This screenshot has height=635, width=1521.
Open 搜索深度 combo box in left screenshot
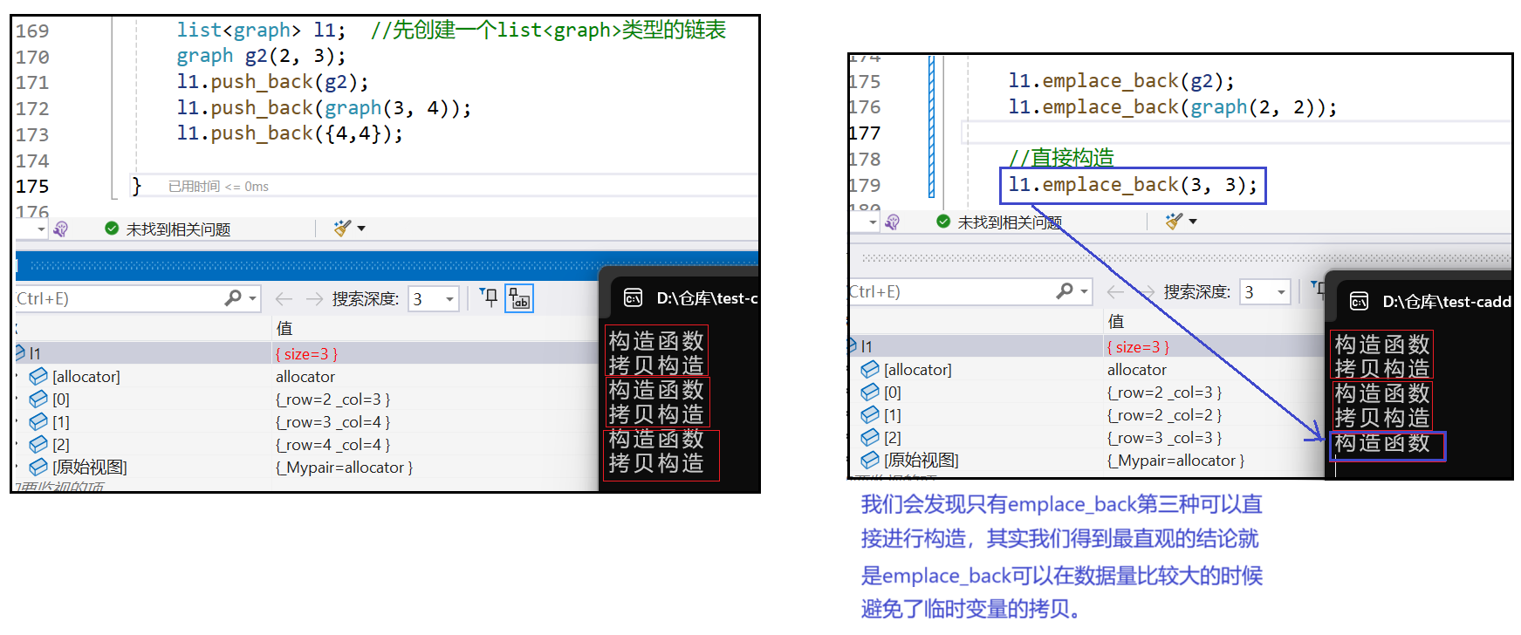[x=434, y=298]
